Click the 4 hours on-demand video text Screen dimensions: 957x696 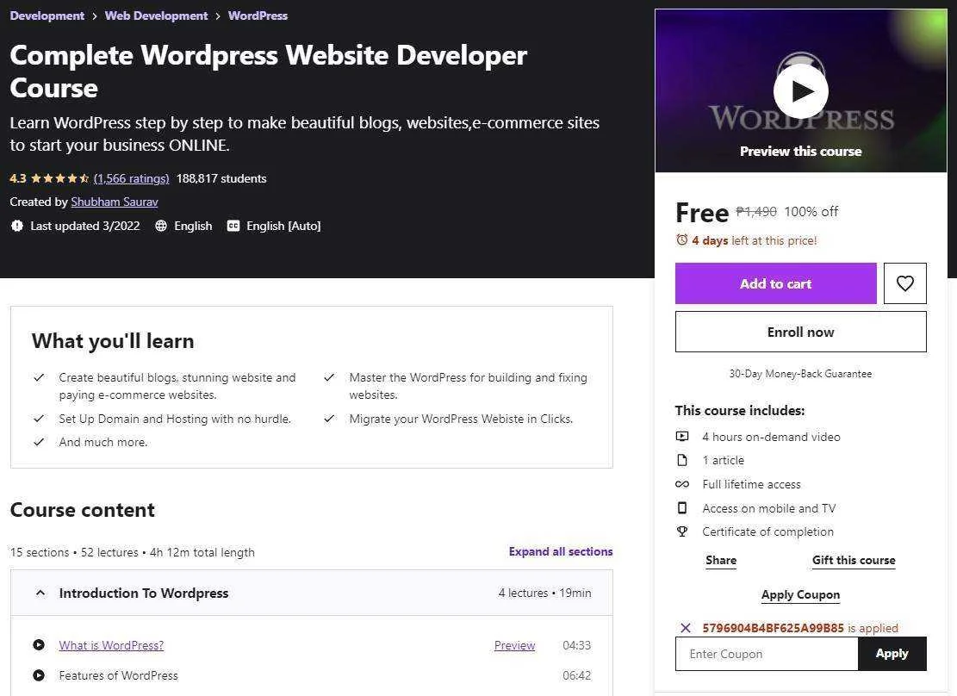(771, 437)
